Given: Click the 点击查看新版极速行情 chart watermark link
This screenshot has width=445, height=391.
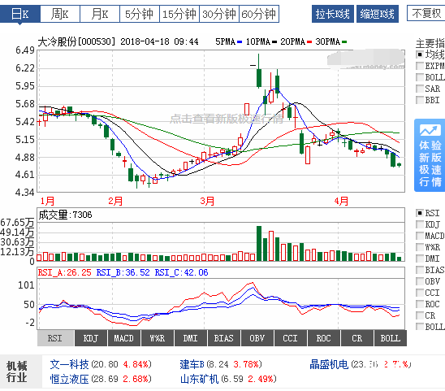Looking at the screenshot, I should click(x=227, y=119).
